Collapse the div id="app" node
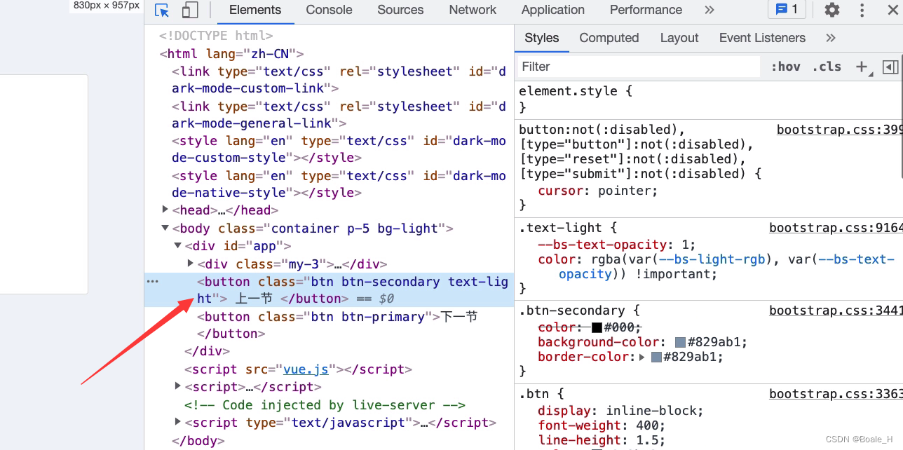 point(178,246)
